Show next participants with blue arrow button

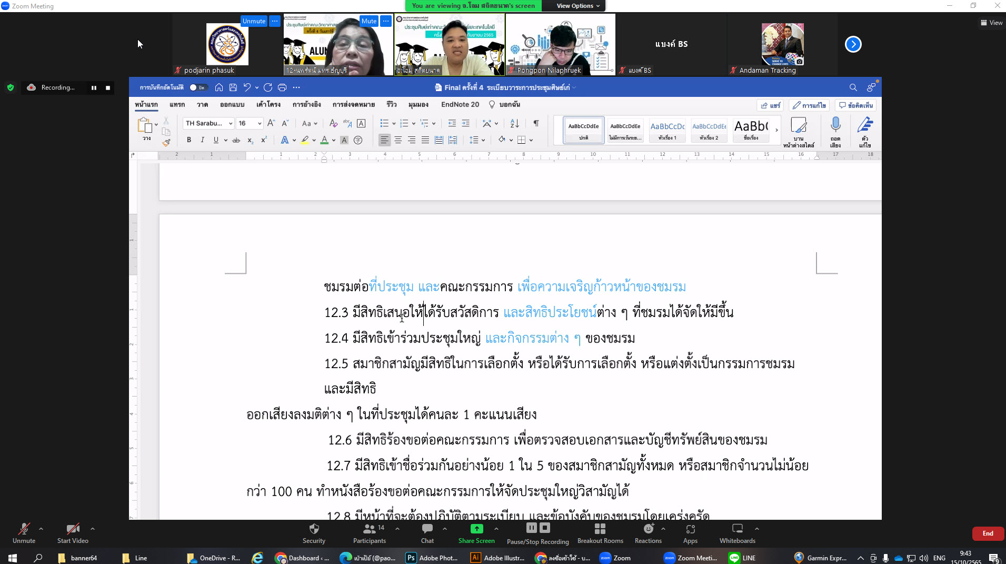853,44
